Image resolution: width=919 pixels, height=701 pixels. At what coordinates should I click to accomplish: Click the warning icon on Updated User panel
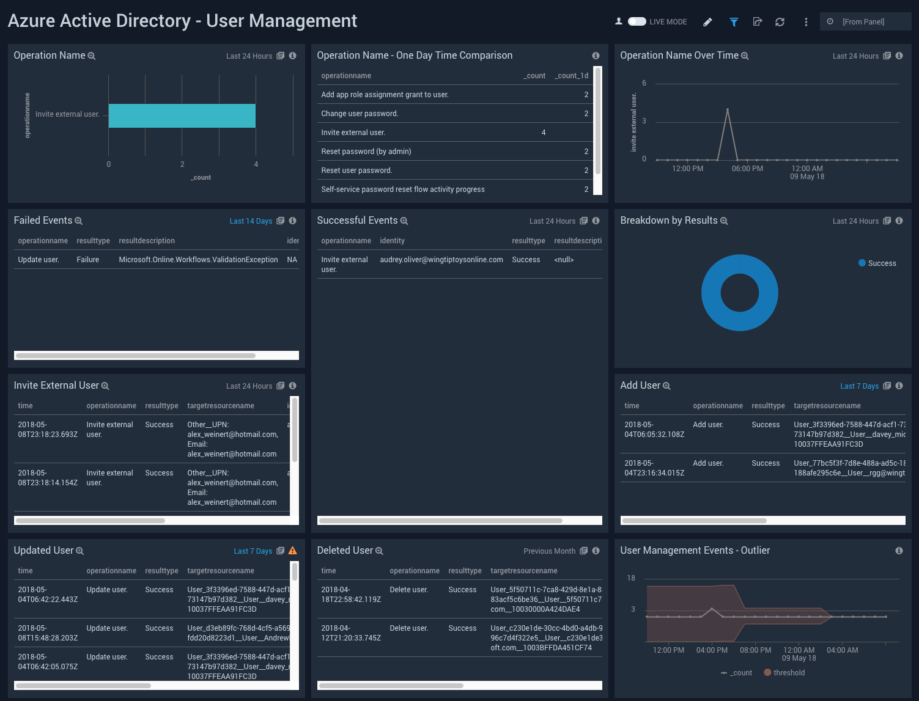pyautogui.click(x=292, y=551)
